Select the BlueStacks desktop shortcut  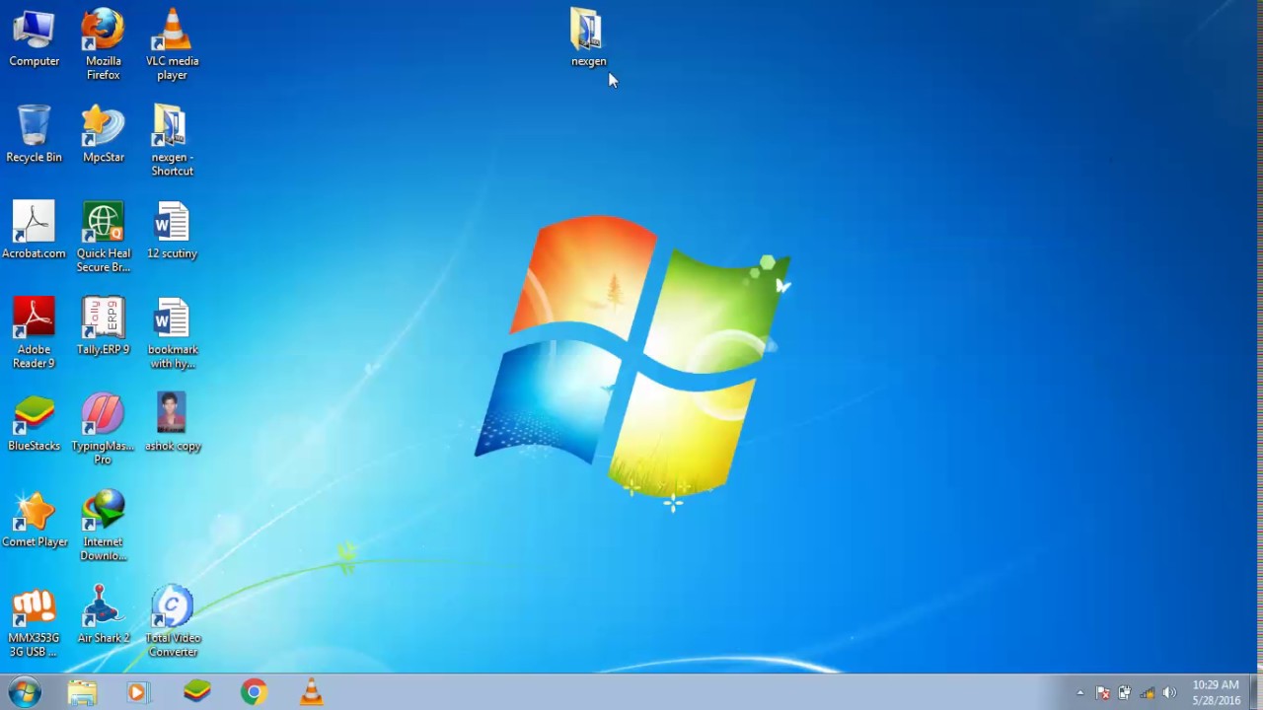click(34, 422)
